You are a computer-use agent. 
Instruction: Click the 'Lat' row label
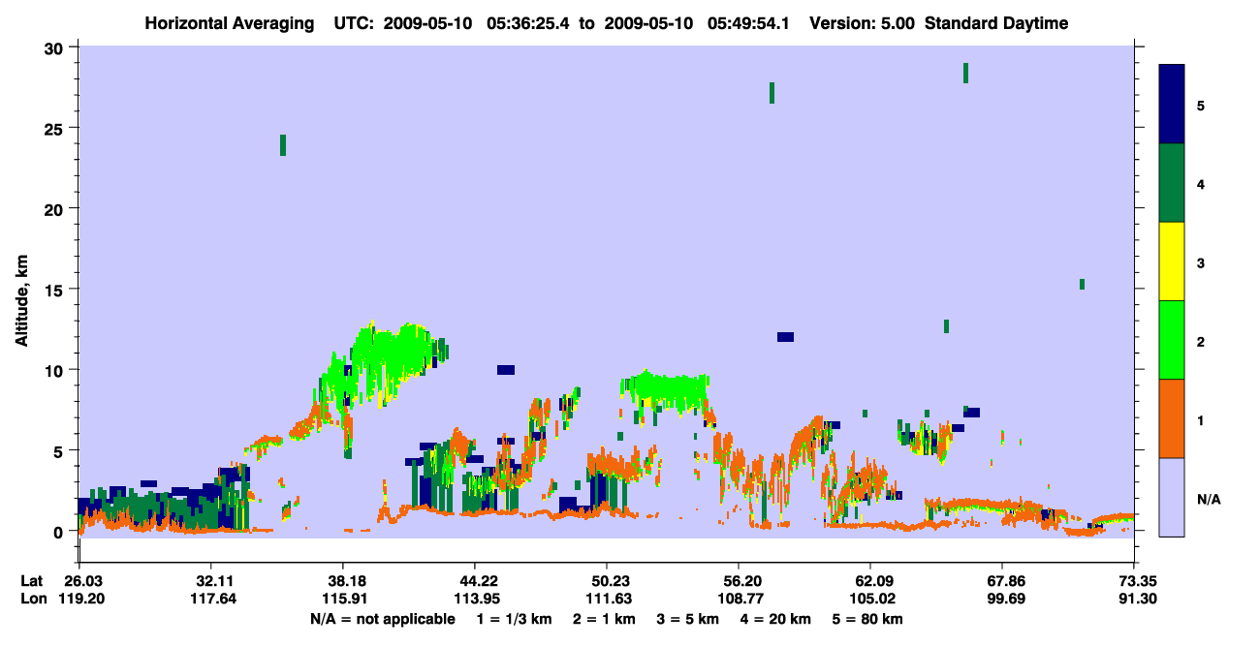click(31, 581)
